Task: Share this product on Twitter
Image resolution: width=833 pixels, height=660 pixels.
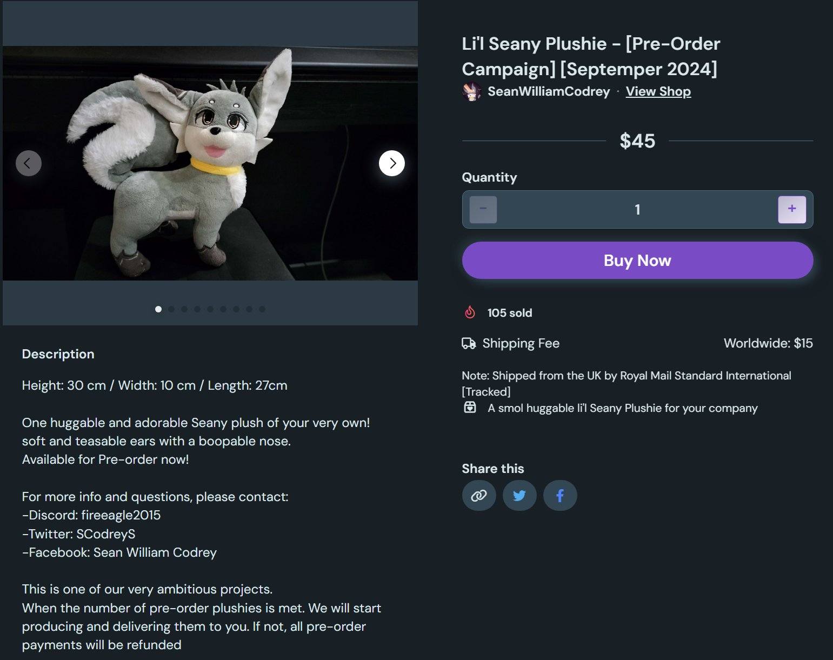Action: pos(519,496)
